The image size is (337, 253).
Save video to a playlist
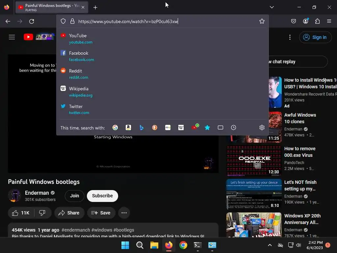[101, 213]
